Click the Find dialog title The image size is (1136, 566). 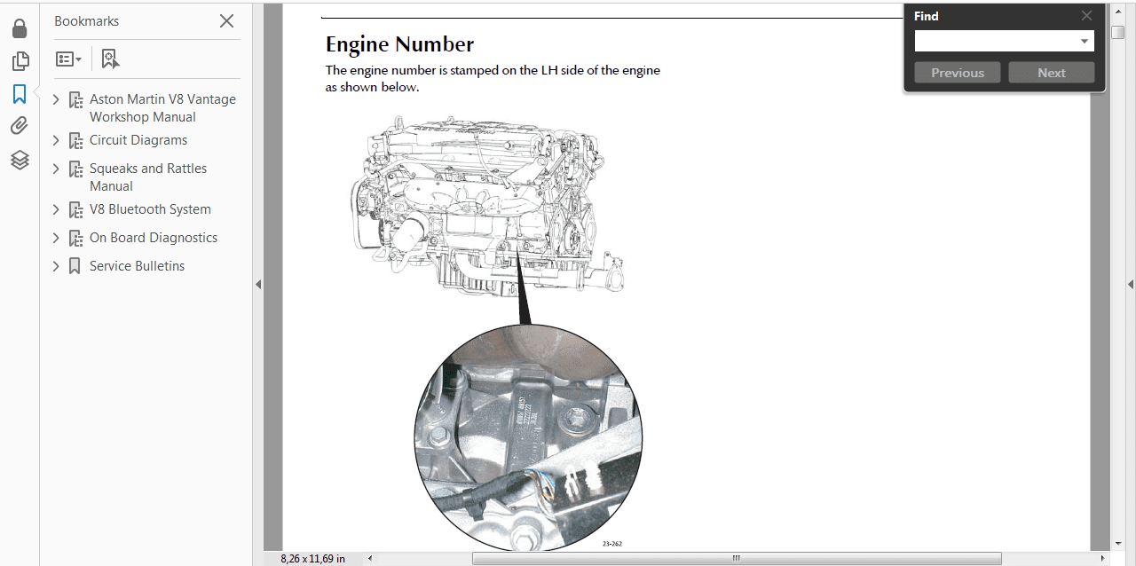[x=926, y=16]
